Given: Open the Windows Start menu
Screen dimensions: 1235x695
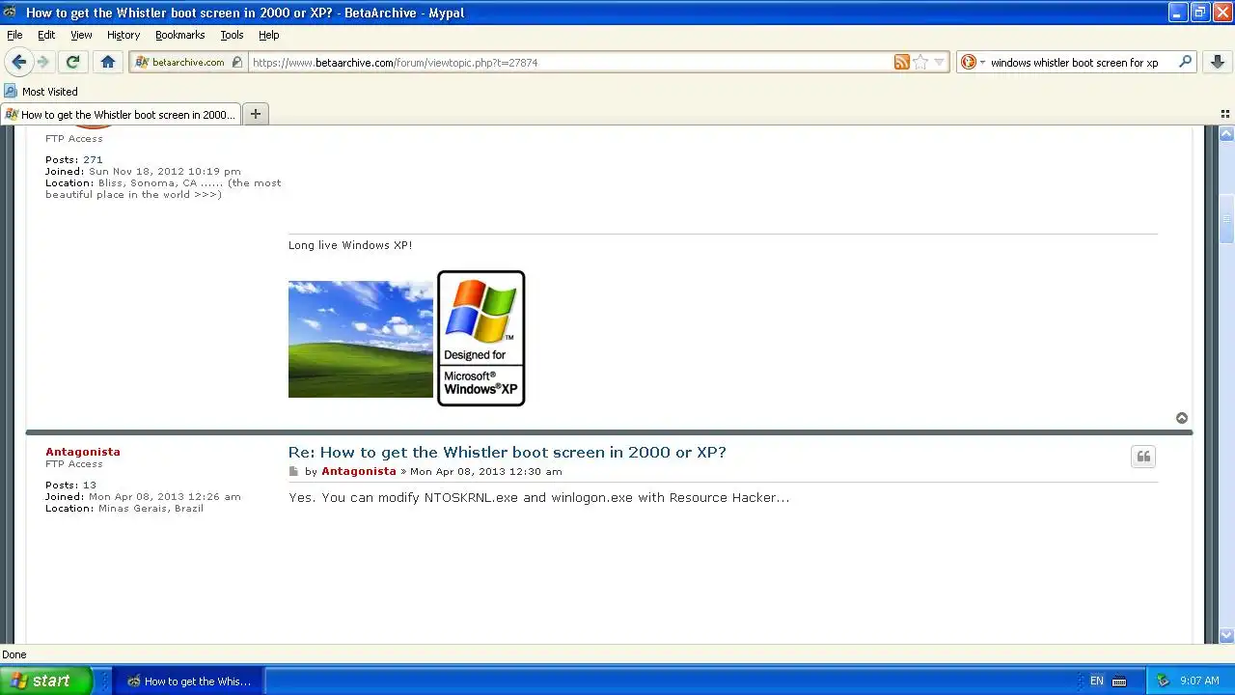Looking at the screenshot, I should tap(46, 681).
